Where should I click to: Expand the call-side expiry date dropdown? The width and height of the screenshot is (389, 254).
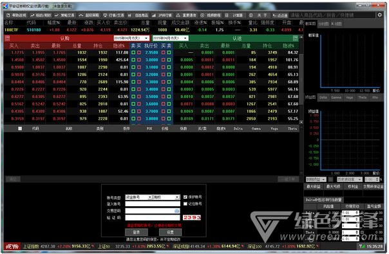pyautogui.click(x=131, y=38)
